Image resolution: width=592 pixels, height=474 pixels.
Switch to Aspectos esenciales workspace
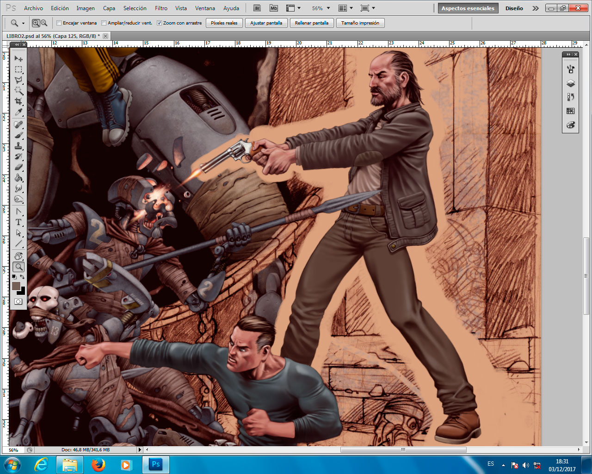point(468,8)
